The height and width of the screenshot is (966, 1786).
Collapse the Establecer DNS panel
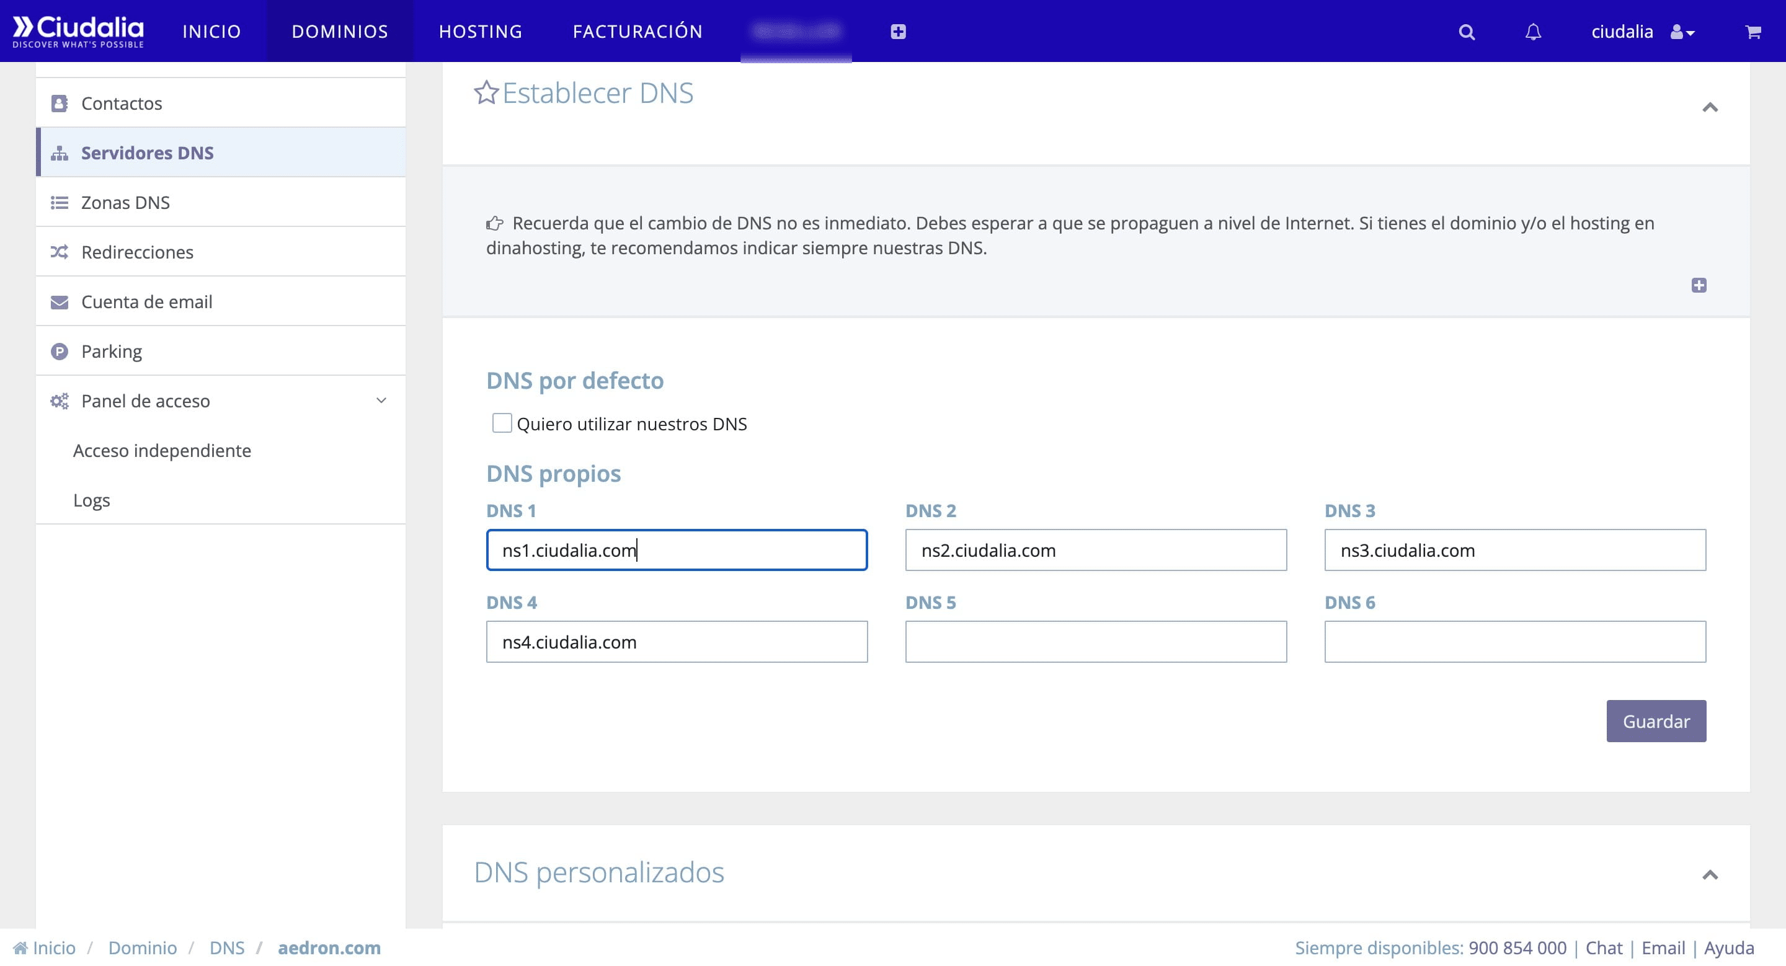(1709, 107)
